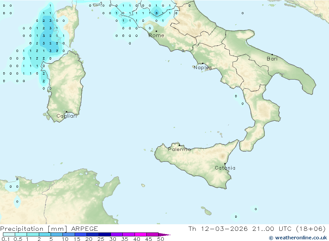Select the 30–35 mm legend swatch
The image size is (329, 241).
point(117,234)
